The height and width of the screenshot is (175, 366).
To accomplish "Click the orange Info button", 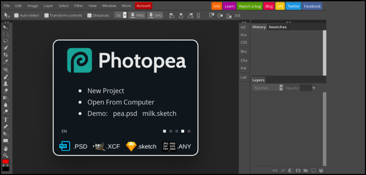I will 216,6.
